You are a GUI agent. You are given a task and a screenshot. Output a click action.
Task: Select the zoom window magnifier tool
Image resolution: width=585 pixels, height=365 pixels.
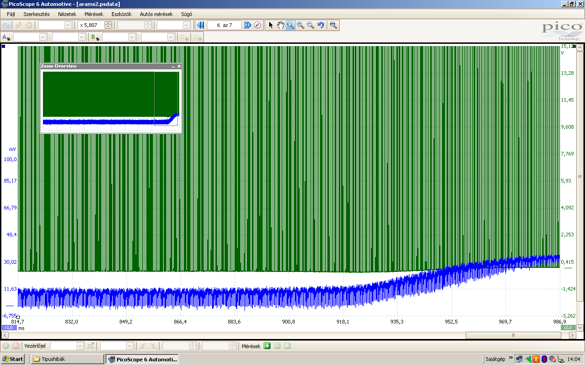point(291,26)
